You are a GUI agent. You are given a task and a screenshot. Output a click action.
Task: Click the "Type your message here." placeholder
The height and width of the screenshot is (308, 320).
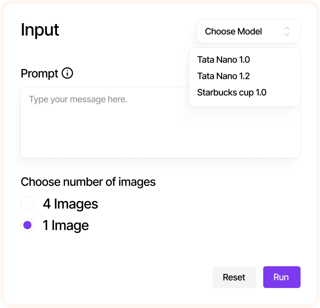tap(78, 99)
